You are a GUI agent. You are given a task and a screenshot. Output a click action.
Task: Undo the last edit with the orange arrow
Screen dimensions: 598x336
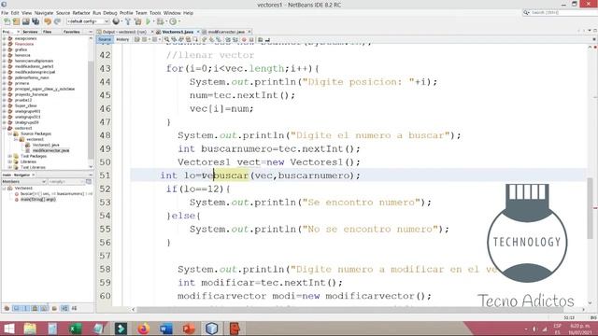click(48, 21)
